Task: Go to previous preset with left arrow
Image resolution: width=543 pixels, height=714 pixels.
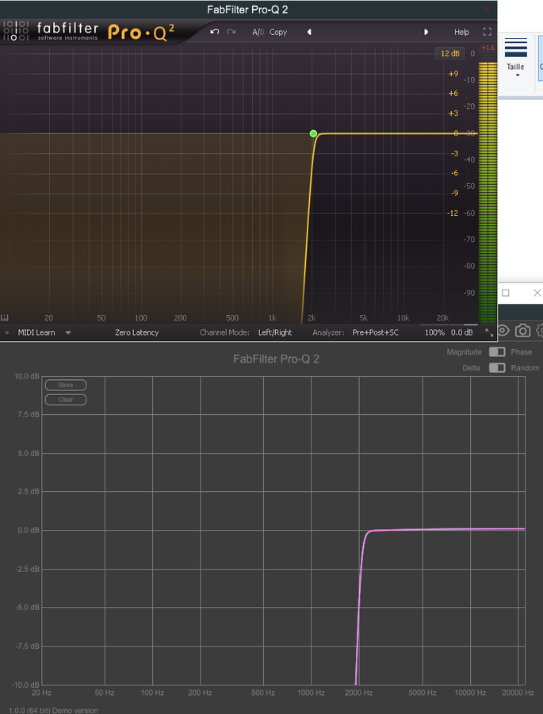Action: [x=309, y=32]
